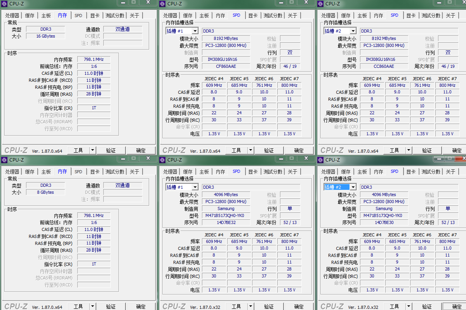Screen dimensions: 466x310
Task: Click the CPU-Z app icon on the bottom-left window
Action: point(4,160)
